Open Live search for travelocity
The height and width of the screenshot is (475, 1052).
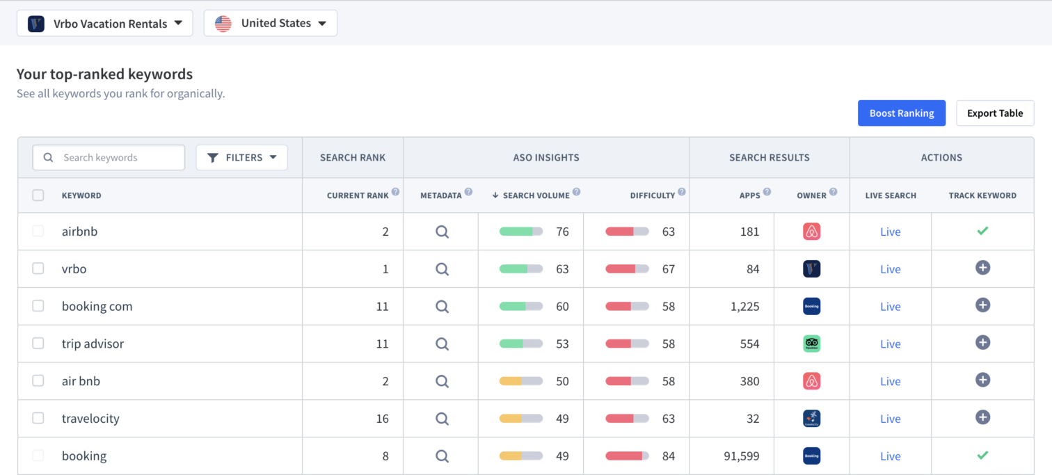890,418
